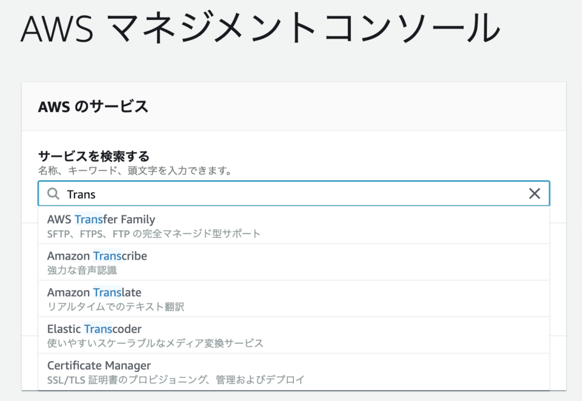Clear the search field with X
The image size is (582, 401).
(534, 193)
